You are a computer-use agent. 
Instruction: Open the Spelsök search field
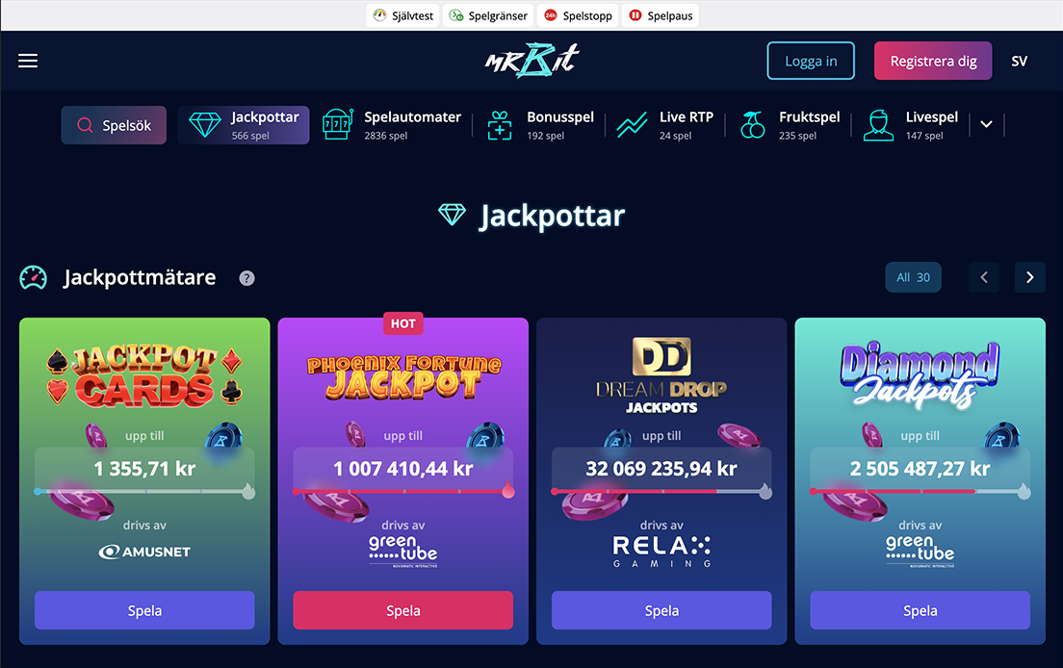pos(114,125)
